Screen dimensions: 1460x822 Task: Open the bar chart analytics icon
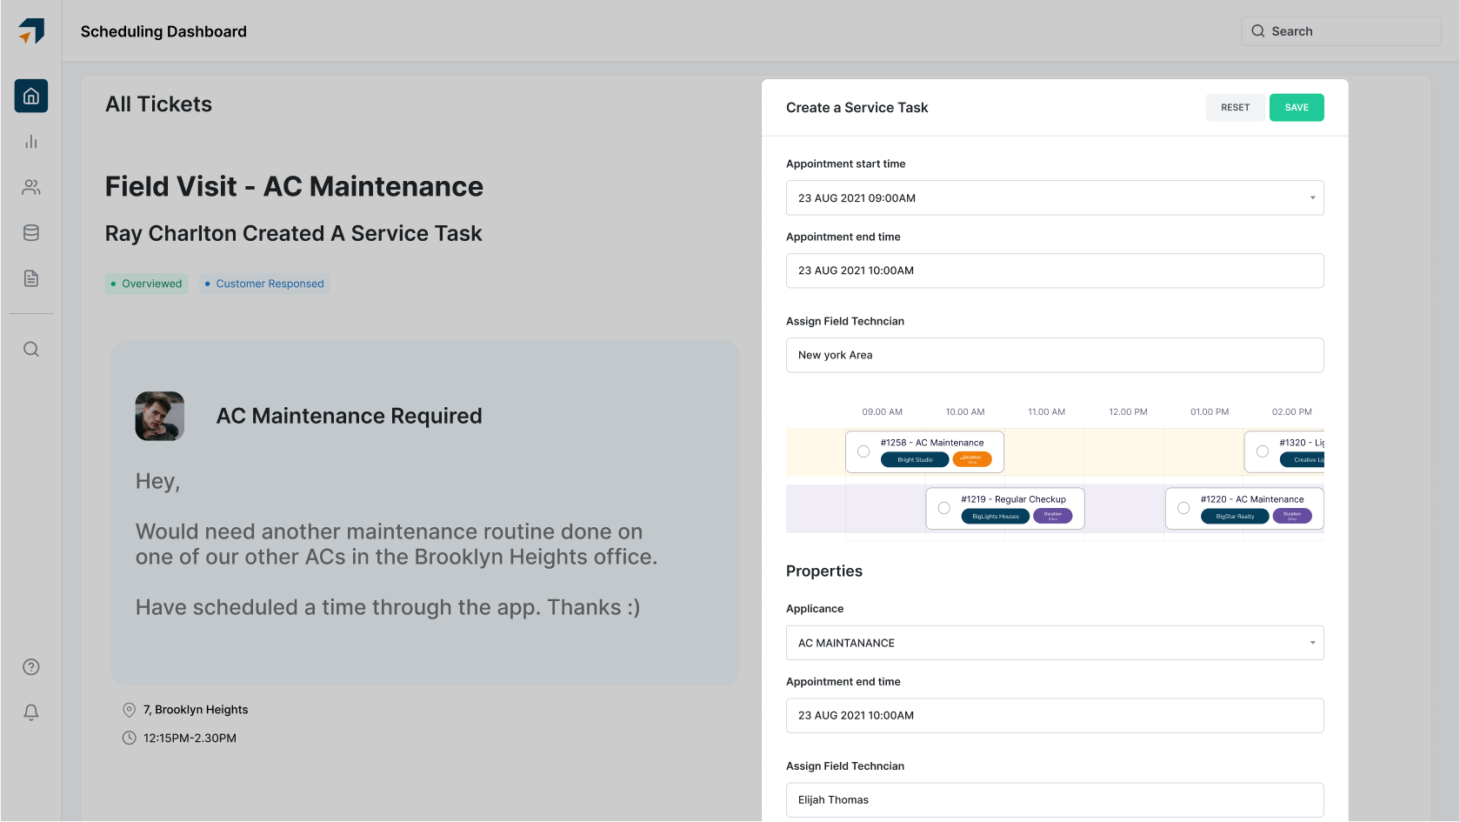click(31, 142)
